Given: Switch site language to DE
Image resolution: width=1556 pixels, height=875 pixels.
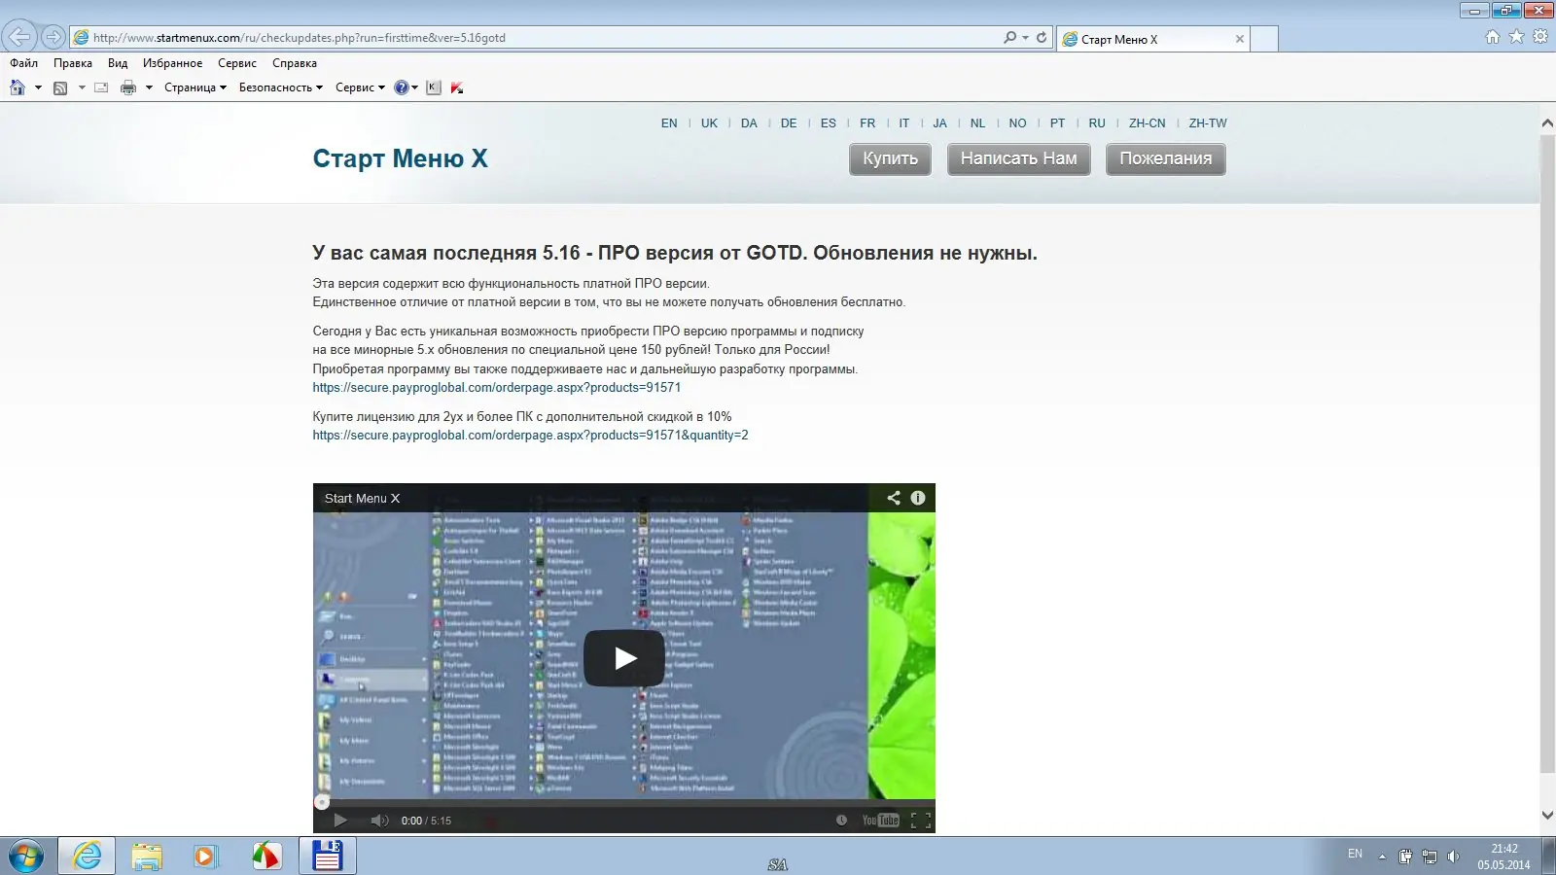Looking at the screenshot, I should click(x=789, y=123).
